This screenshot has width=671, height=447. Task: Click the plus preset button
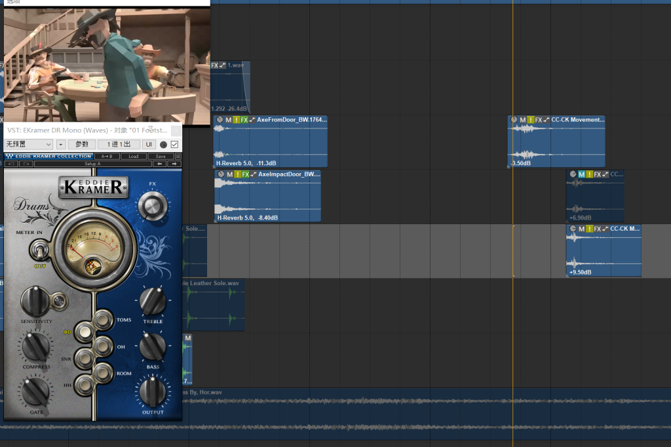(x=61, y=144)
